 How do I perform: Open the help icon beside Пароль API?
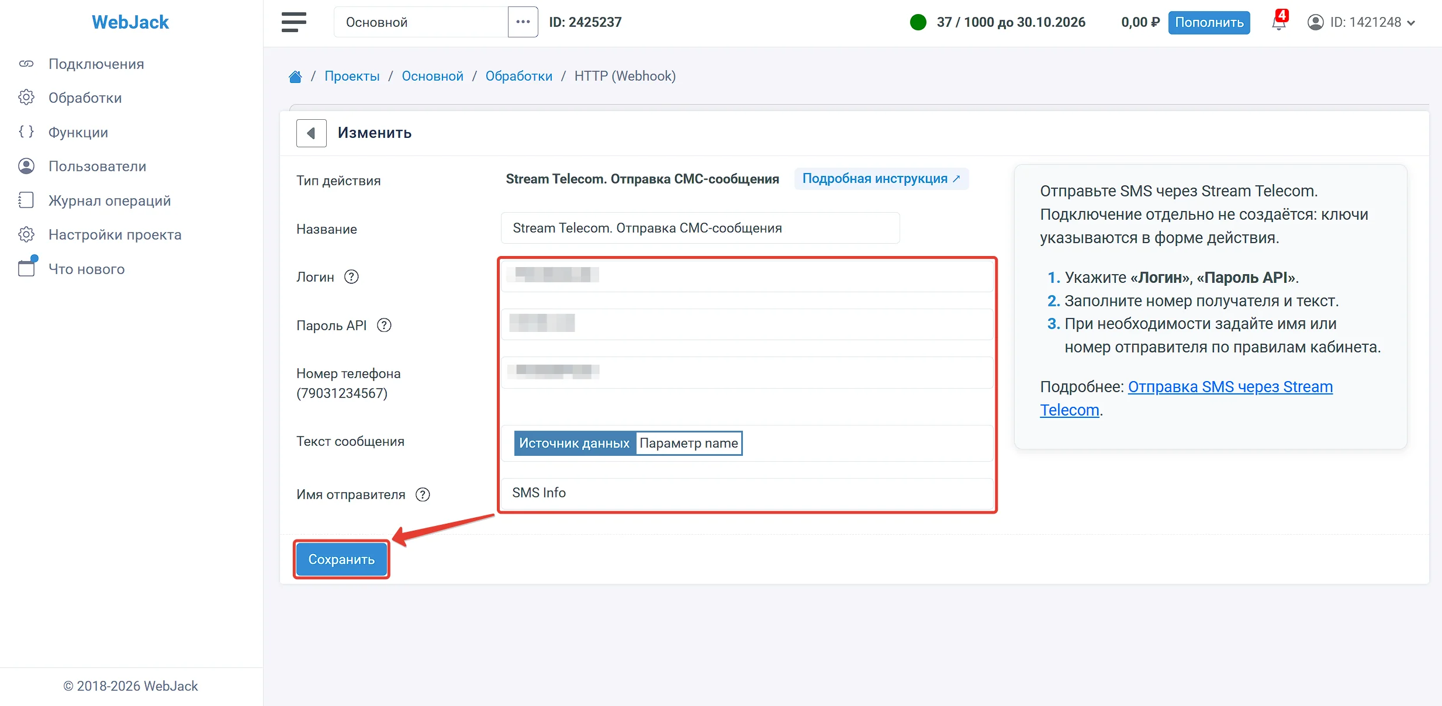[384, 326]
